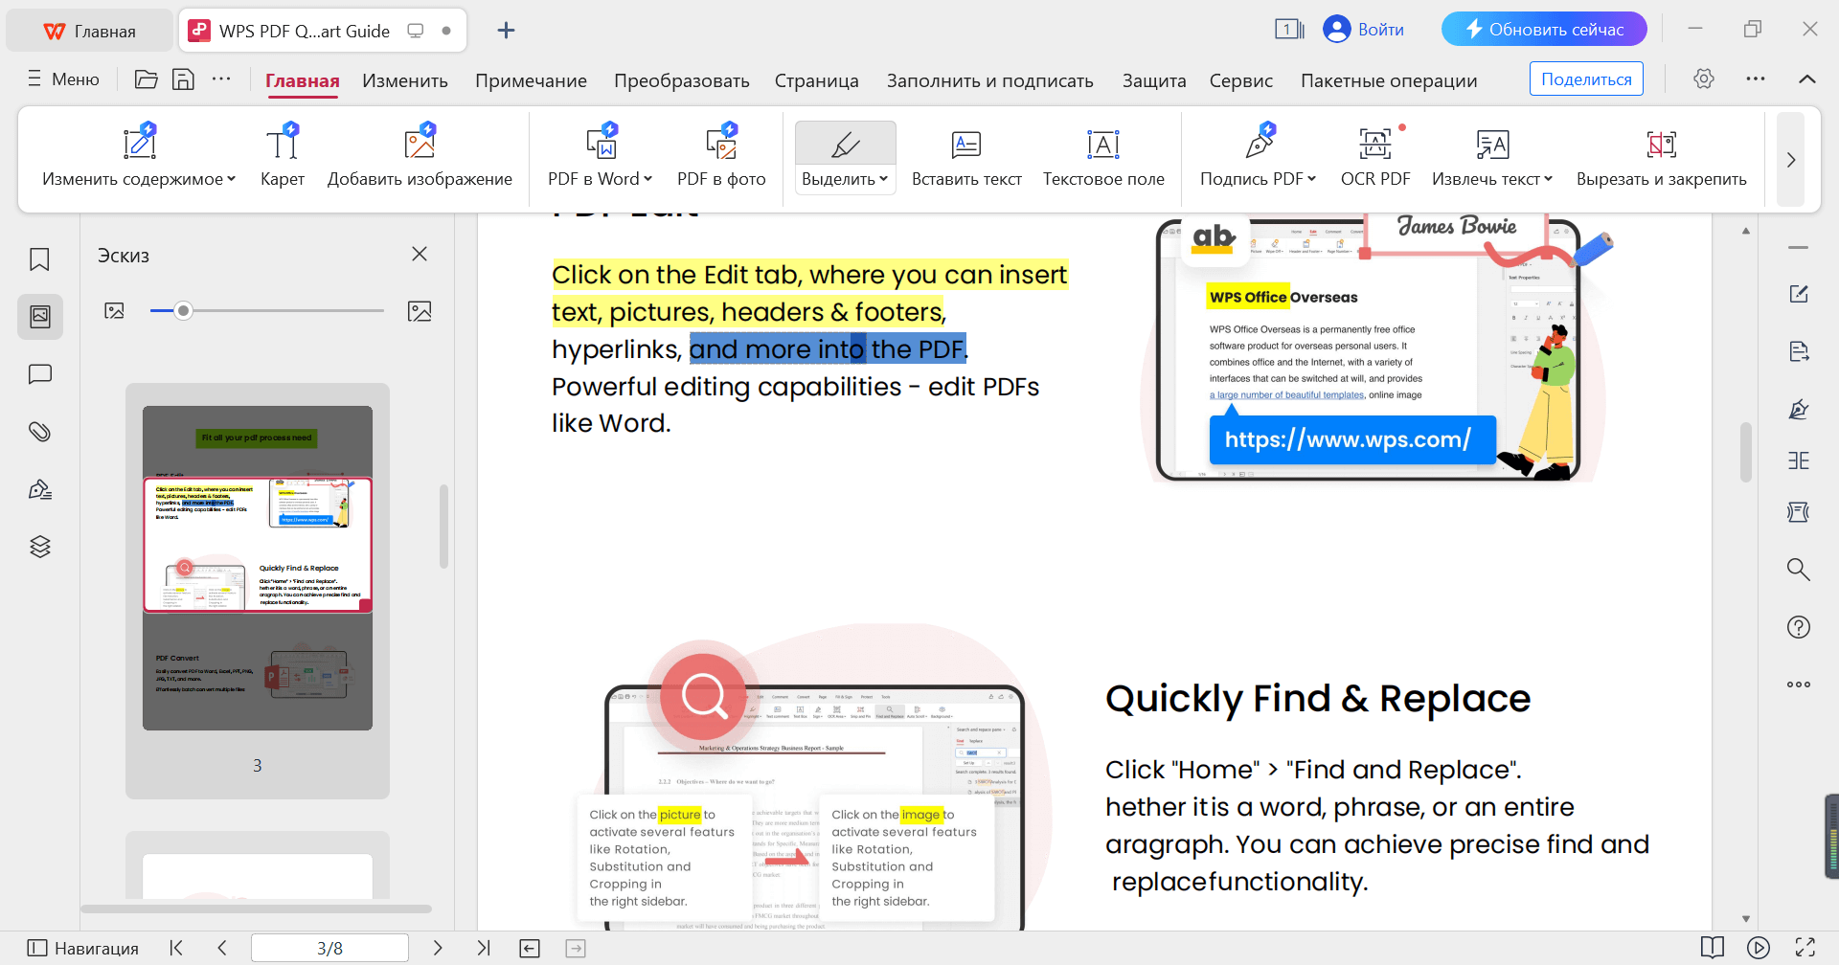Open the Attachments paperclip panel
Viewport: 1839px width, 965px height.
coord(39,431)
